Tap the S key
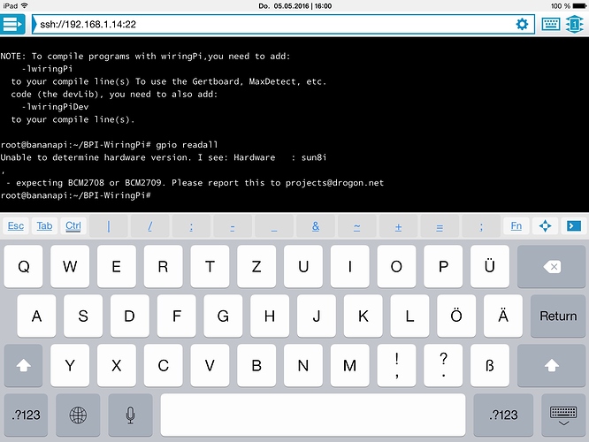 (83, 316)
